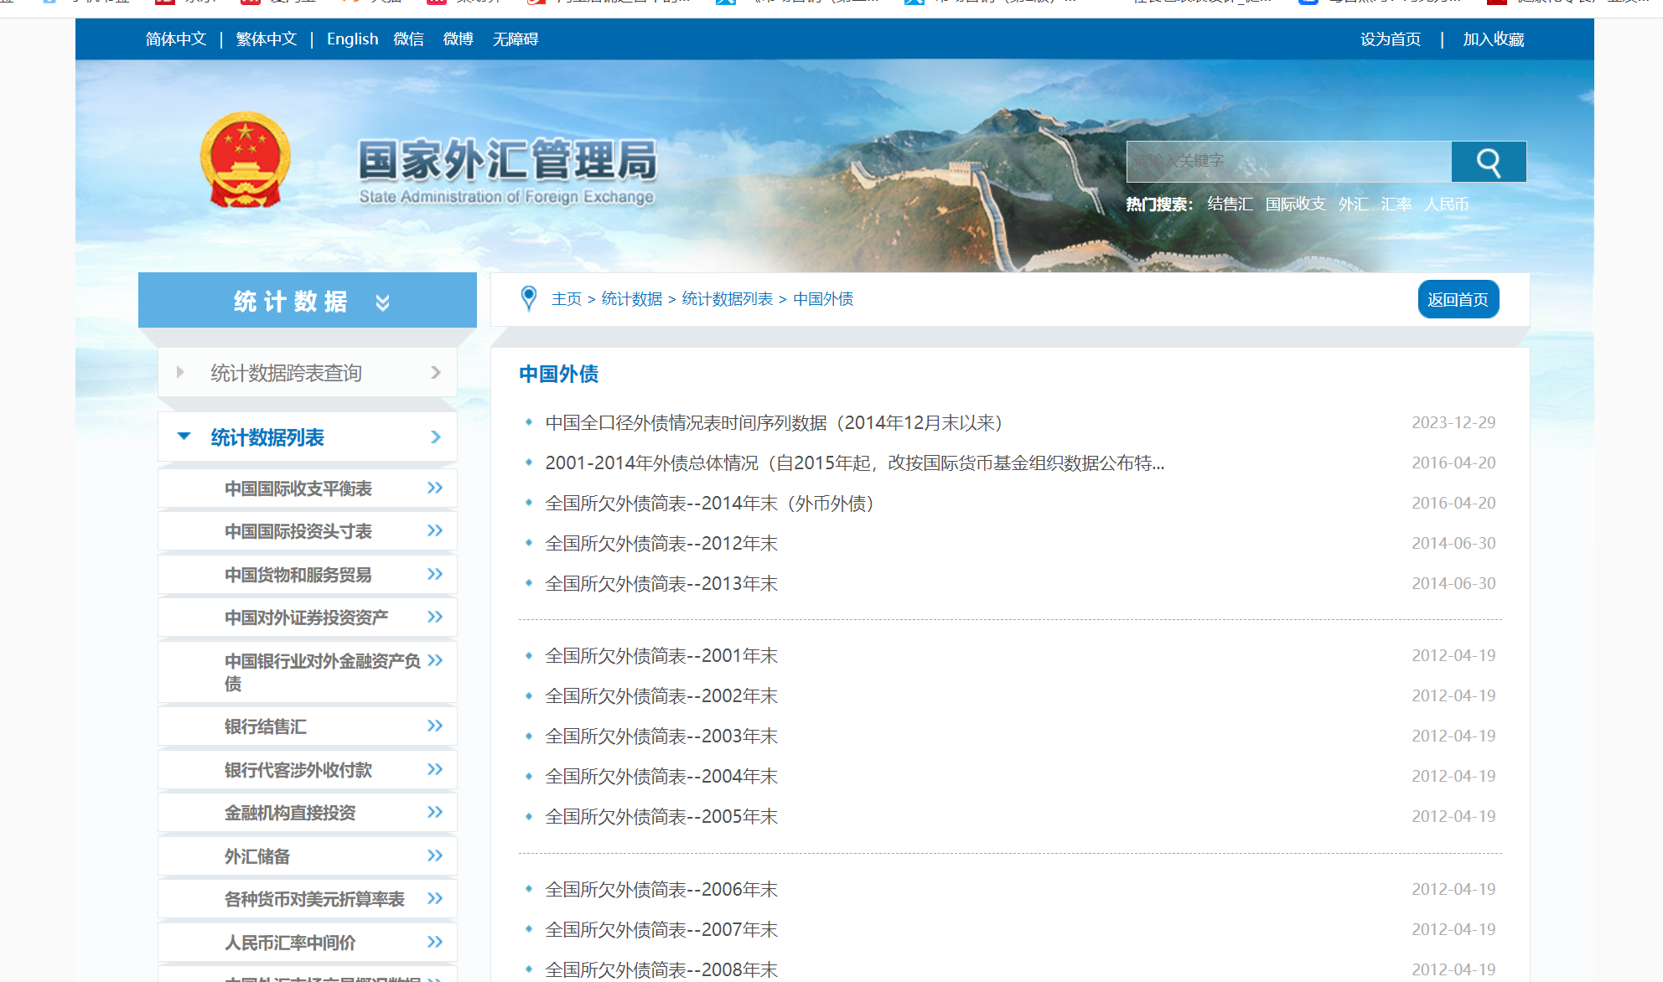Open the 人民币汇率中间价 sidebar item

[290, 943]
